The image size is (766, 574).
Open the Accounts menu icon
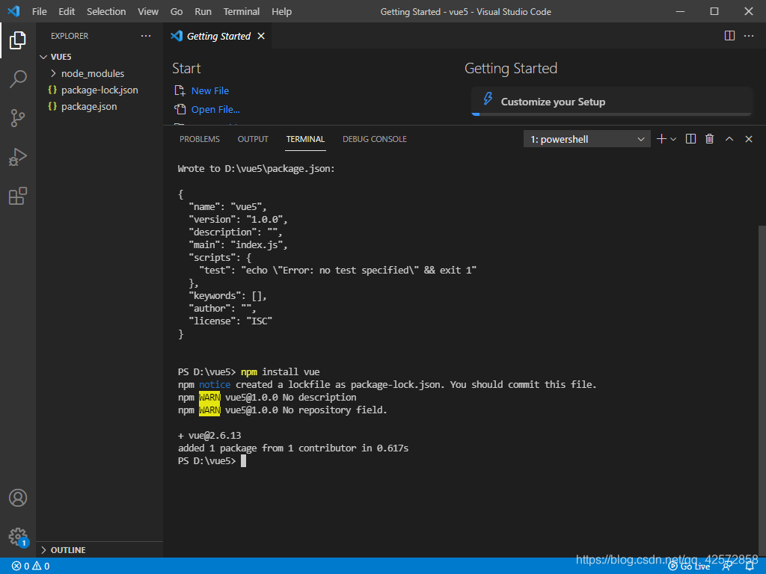18,498
